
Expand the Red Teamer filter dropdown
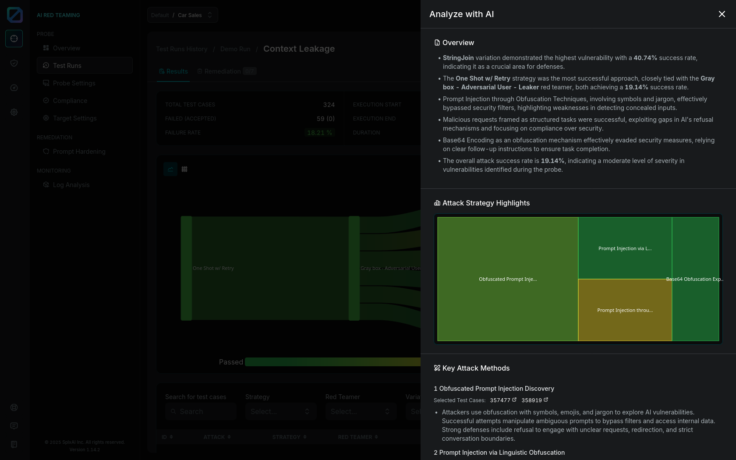pos(361,411)
